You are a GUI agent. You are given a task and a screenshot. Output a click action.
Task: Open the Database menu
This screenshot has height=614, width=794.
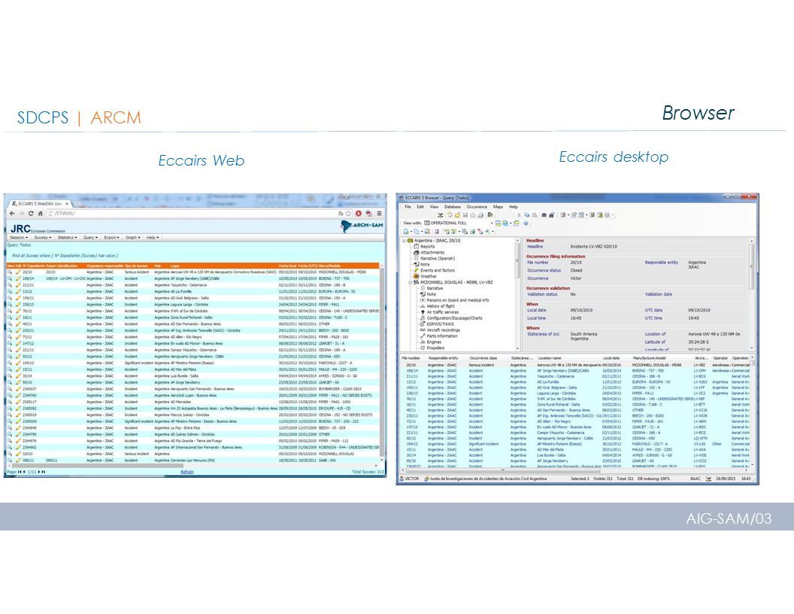452,207
